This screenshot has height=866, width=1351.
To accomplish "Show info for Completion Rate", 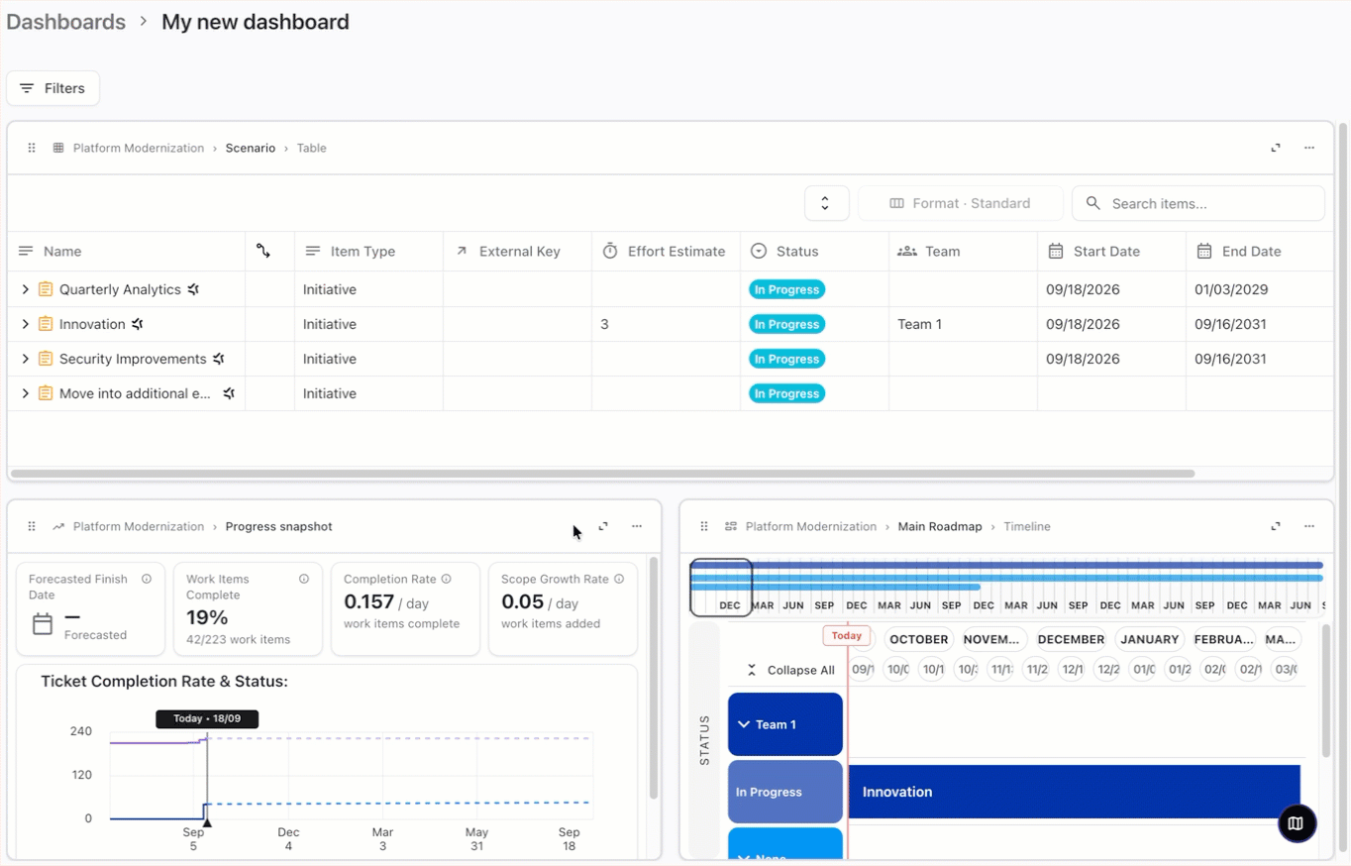I will (x=446, y=579).
